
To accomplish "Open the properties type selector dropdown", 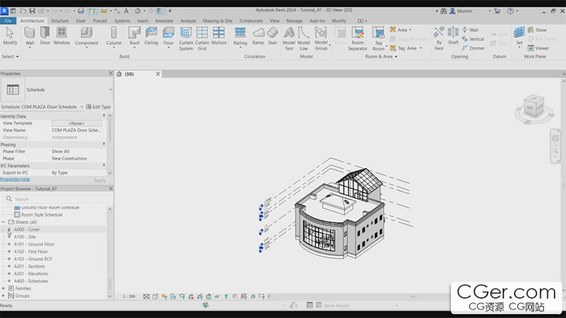I will (111, 90).
